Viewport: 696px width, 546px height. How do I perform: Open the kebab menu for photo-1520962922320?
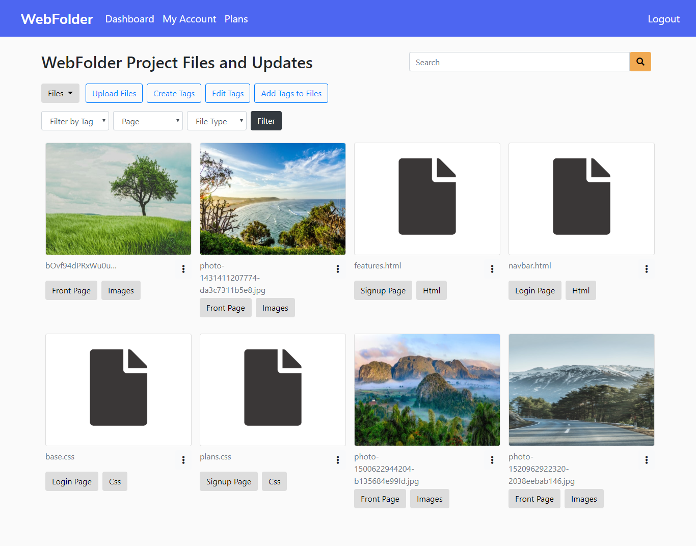point(646,460)
